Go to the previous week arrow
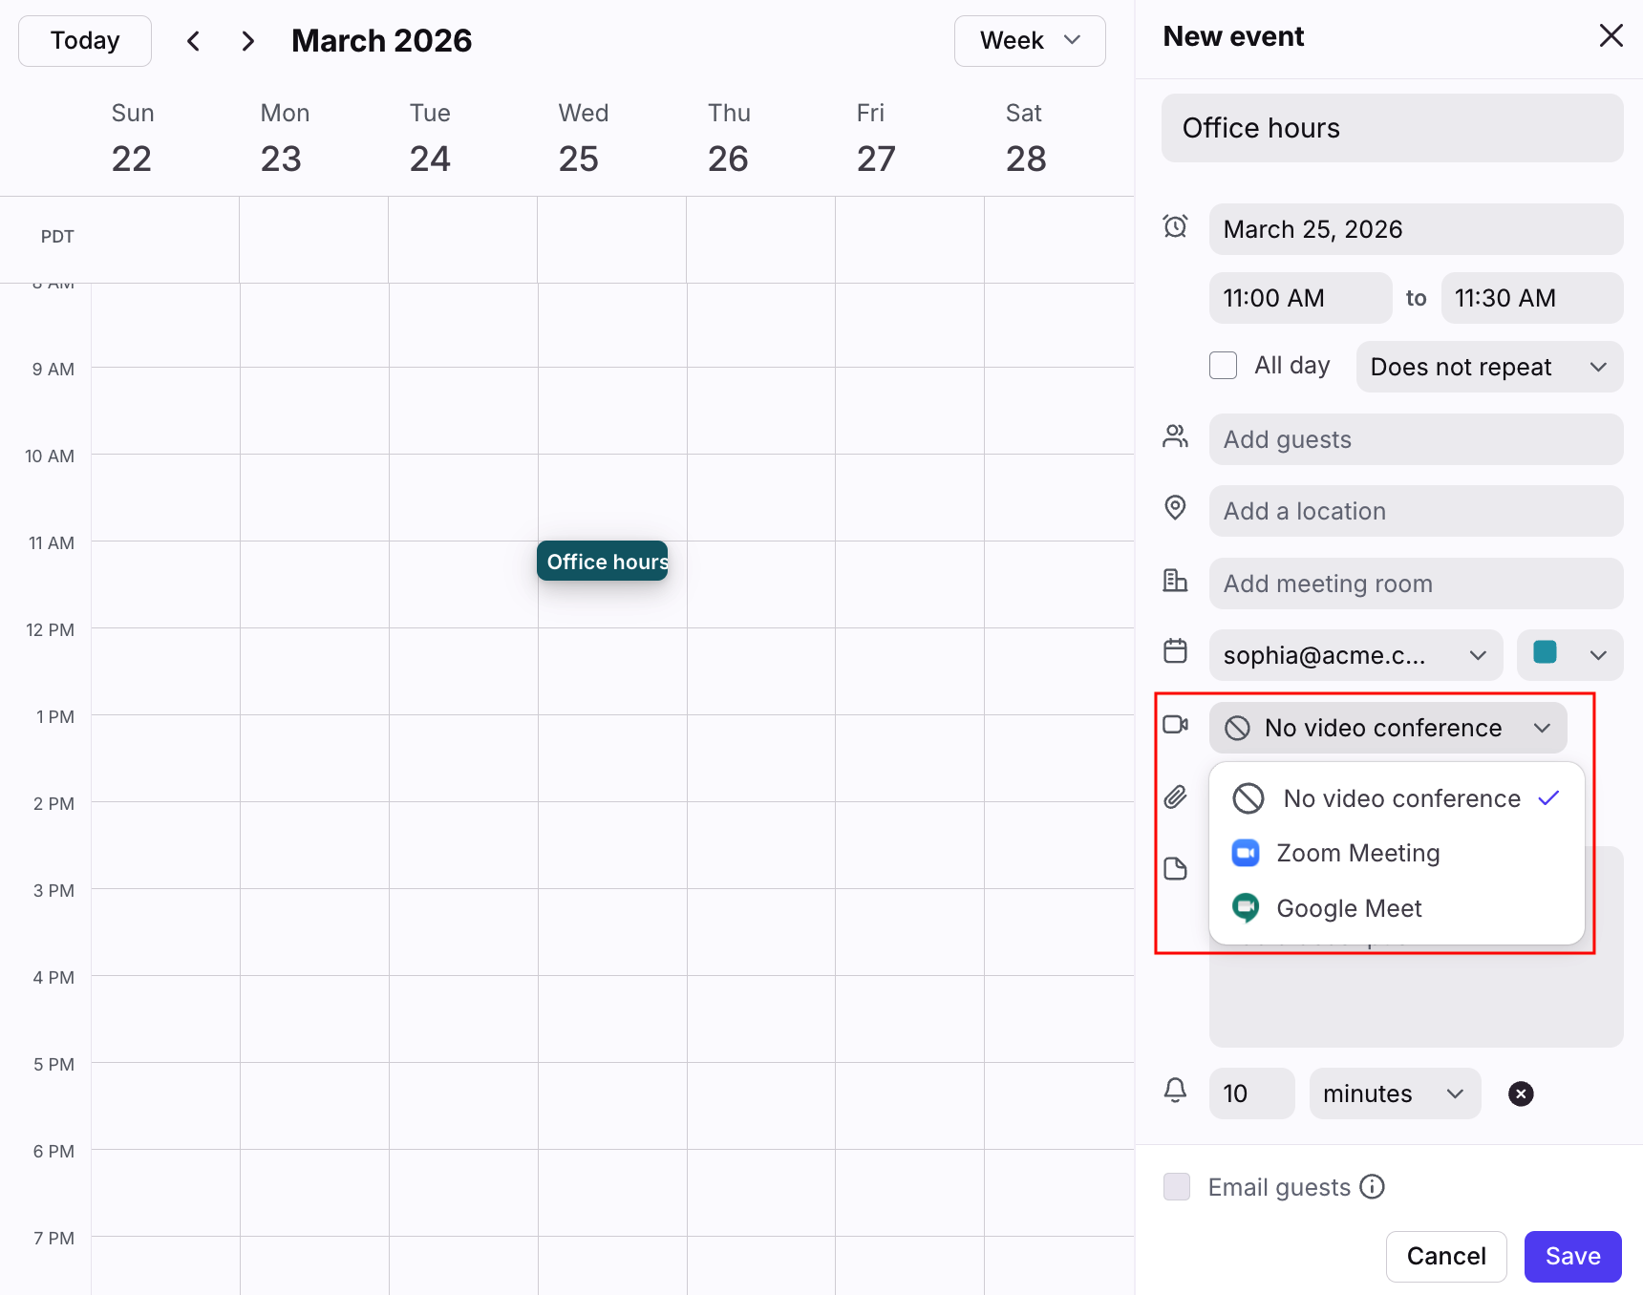1643x1295 pixels. pyautogui.click(x=194, y=41)
